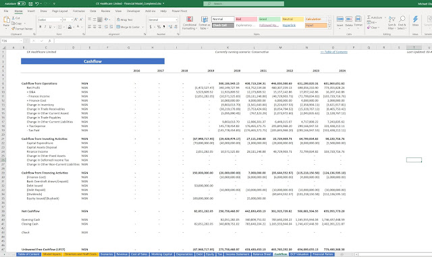Align text left
This screenshot has height=257, width=432.
click(x=90, y=27)
